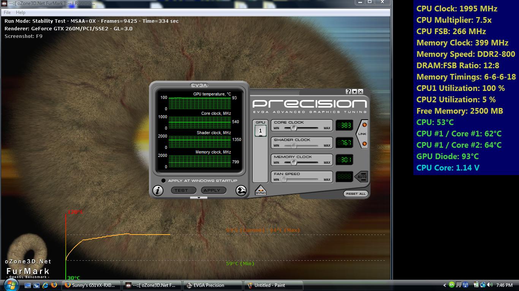Click 'Run Mode: Stability Test' line

(92, 21)
